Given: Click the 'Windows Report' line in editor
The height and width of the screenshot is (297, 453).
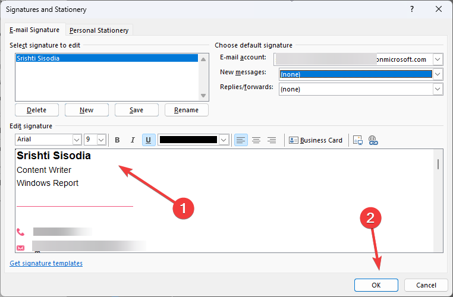Looking at the screenshot, I should 48,183.
